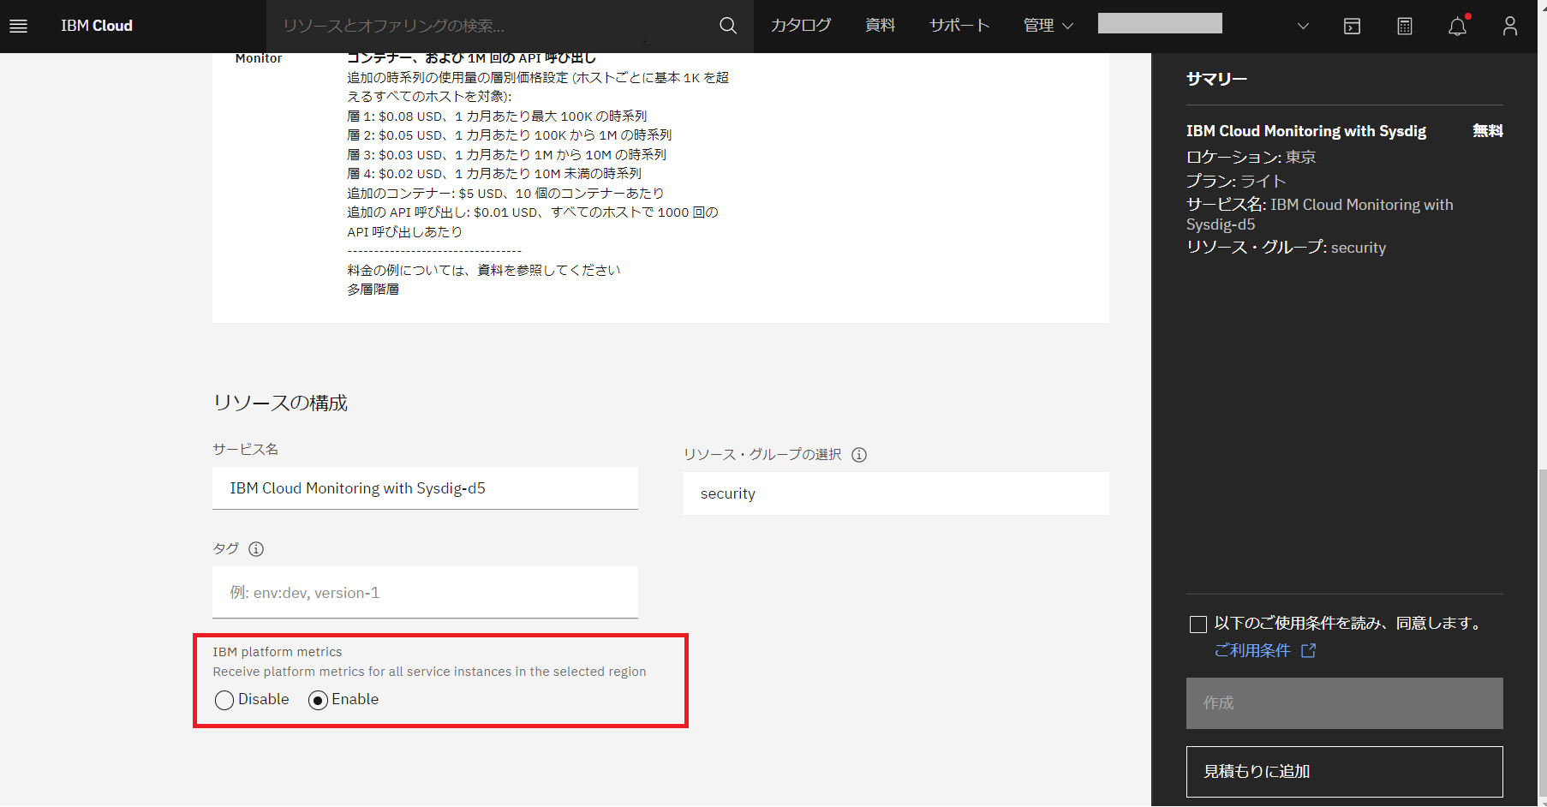This screenshot has width=1547, height=807.
Task: Open the notifications bell
Action: (1458, 26)
